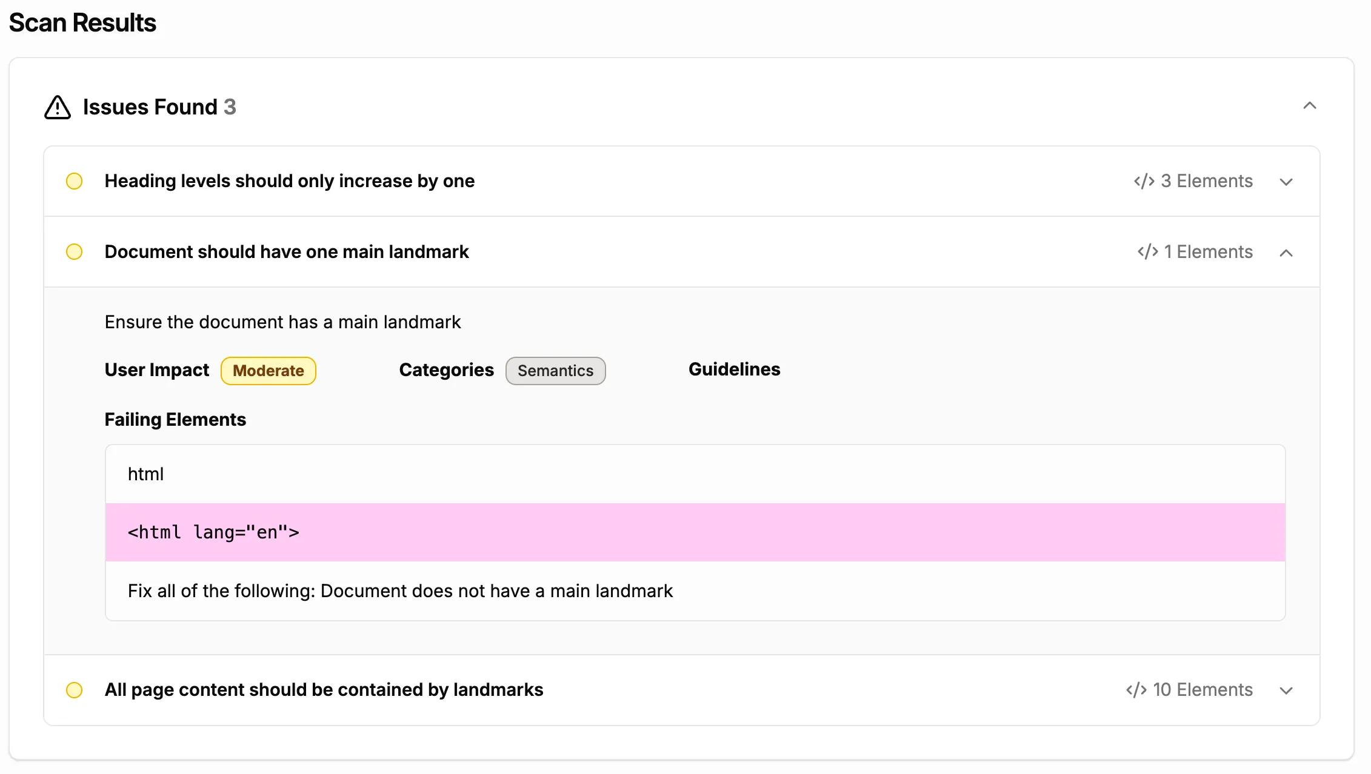Click the Moderate user impact badge
Screen dimensions: 1371x774
pyautogui.click(x=268, y=371)
